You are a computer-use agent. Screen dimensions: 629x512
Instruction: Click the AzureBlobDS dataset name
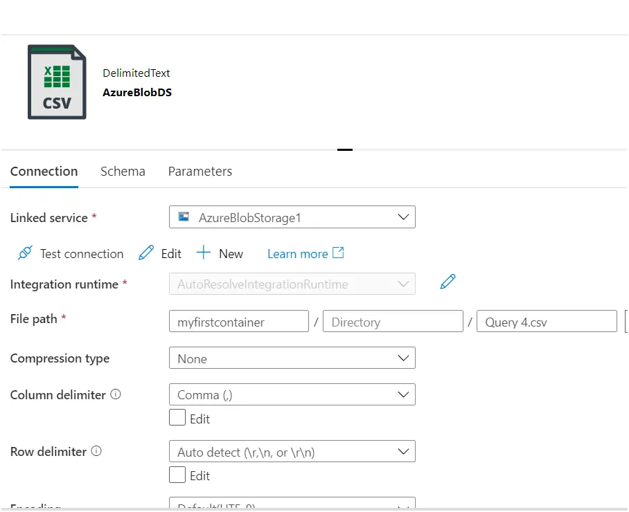point(137,93)
